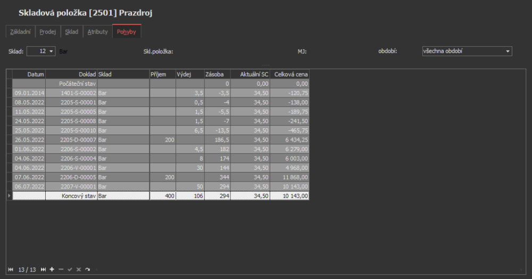Select document 2205-S-00008 cell
The image size is (532, 279).
[72, 121]
